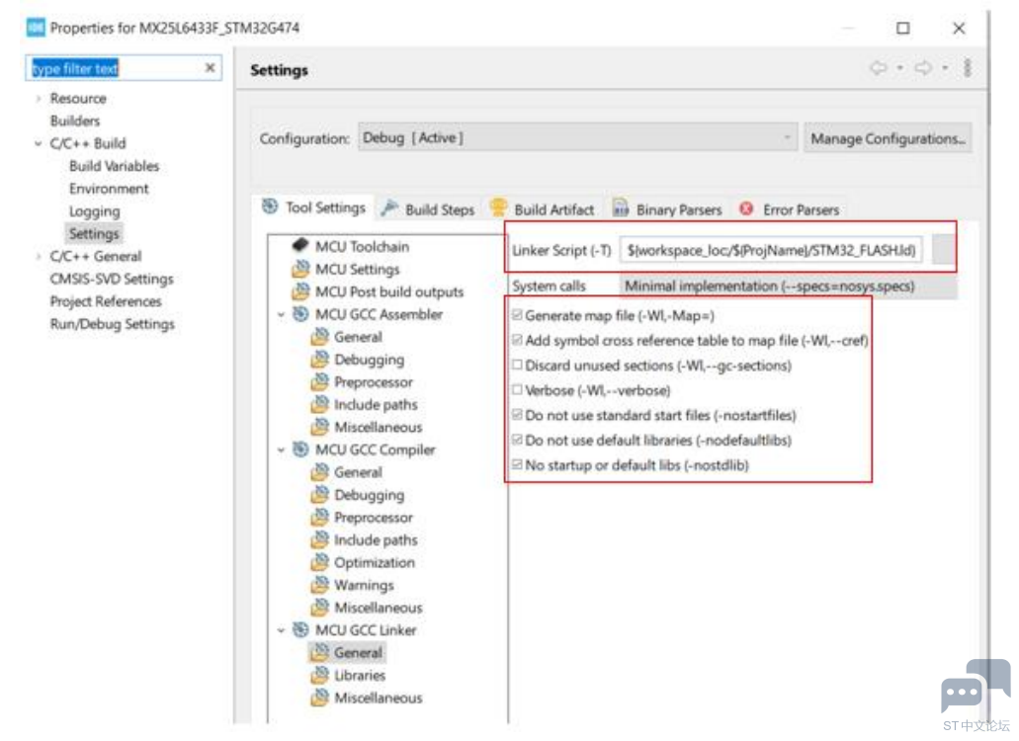This screenshot has width=1019, height=741.
Task: Open Compiler Include paths
Action: pos(375,540)
